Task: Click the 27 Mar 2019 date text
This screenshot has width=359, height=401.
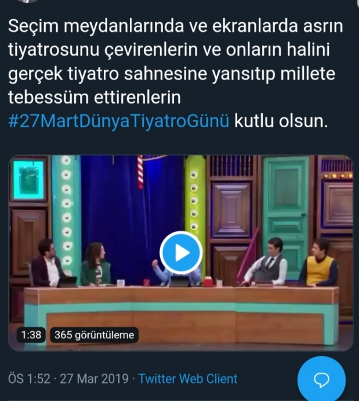Action: click(94, 378)
